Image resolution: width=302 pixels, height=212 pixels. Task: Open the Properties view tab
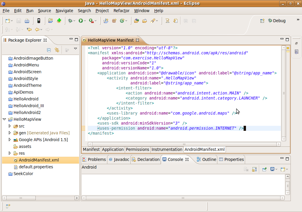(232, 159)
